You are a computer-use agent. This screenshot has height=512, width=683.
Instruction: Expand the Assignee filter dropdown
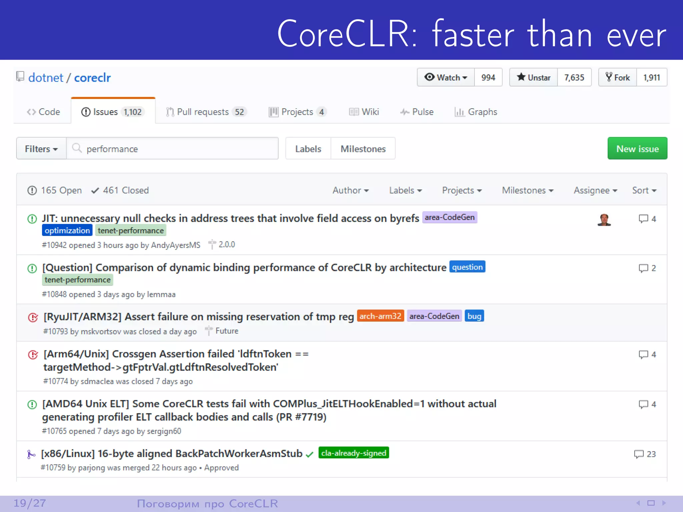(x=595, y=190)
